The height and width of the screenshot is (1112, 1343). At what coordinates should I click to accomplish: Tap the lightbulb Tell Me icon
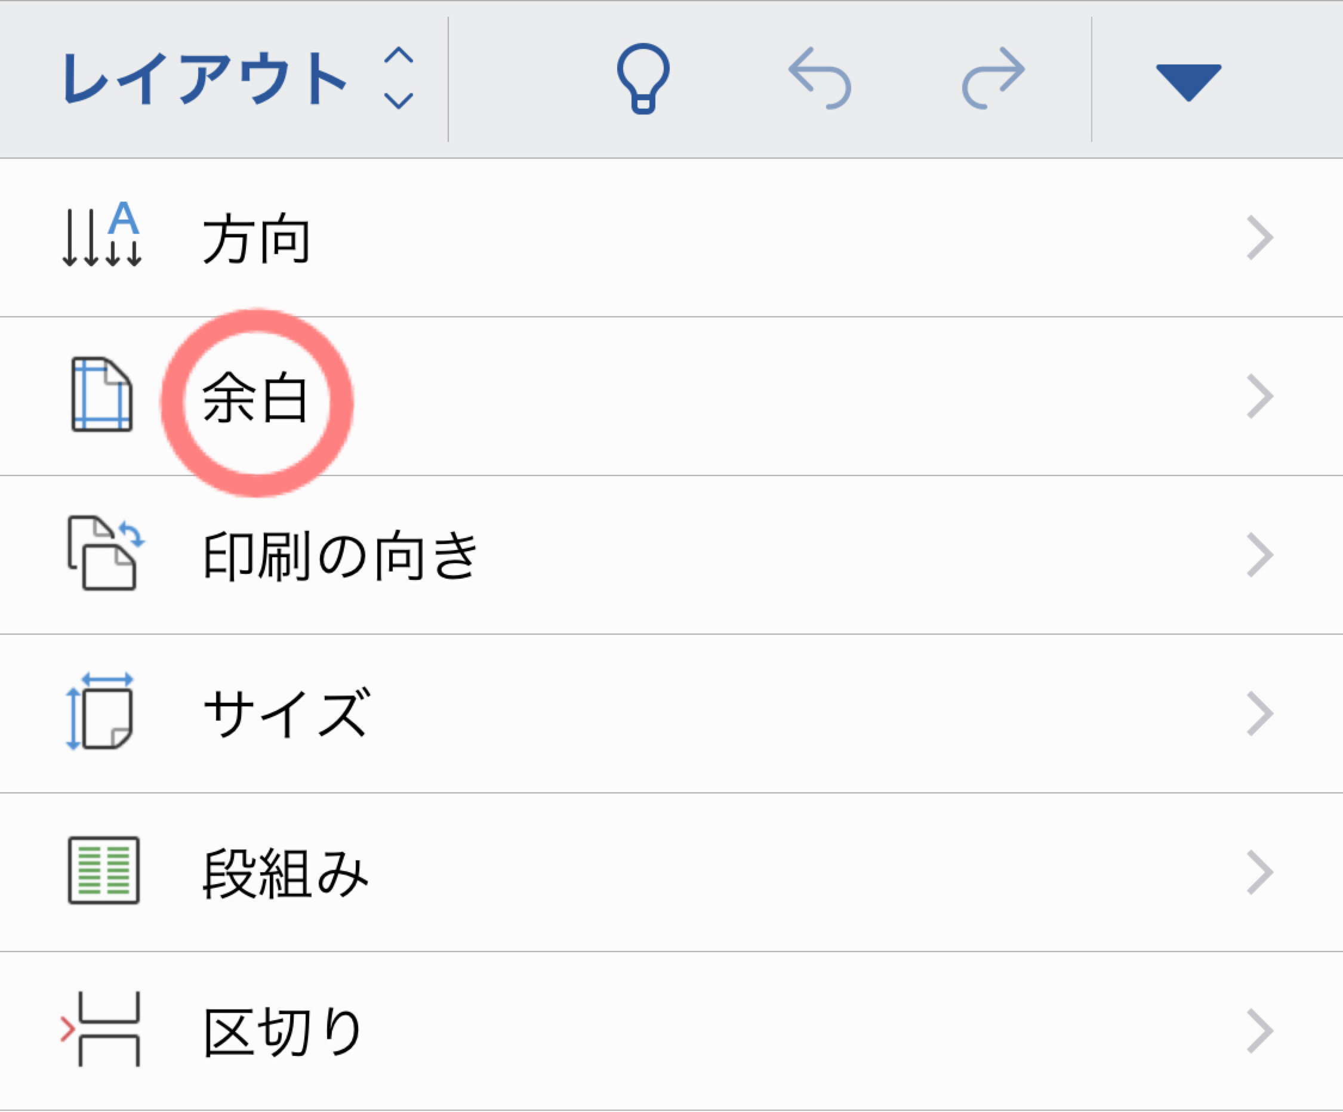coord(643,79)
